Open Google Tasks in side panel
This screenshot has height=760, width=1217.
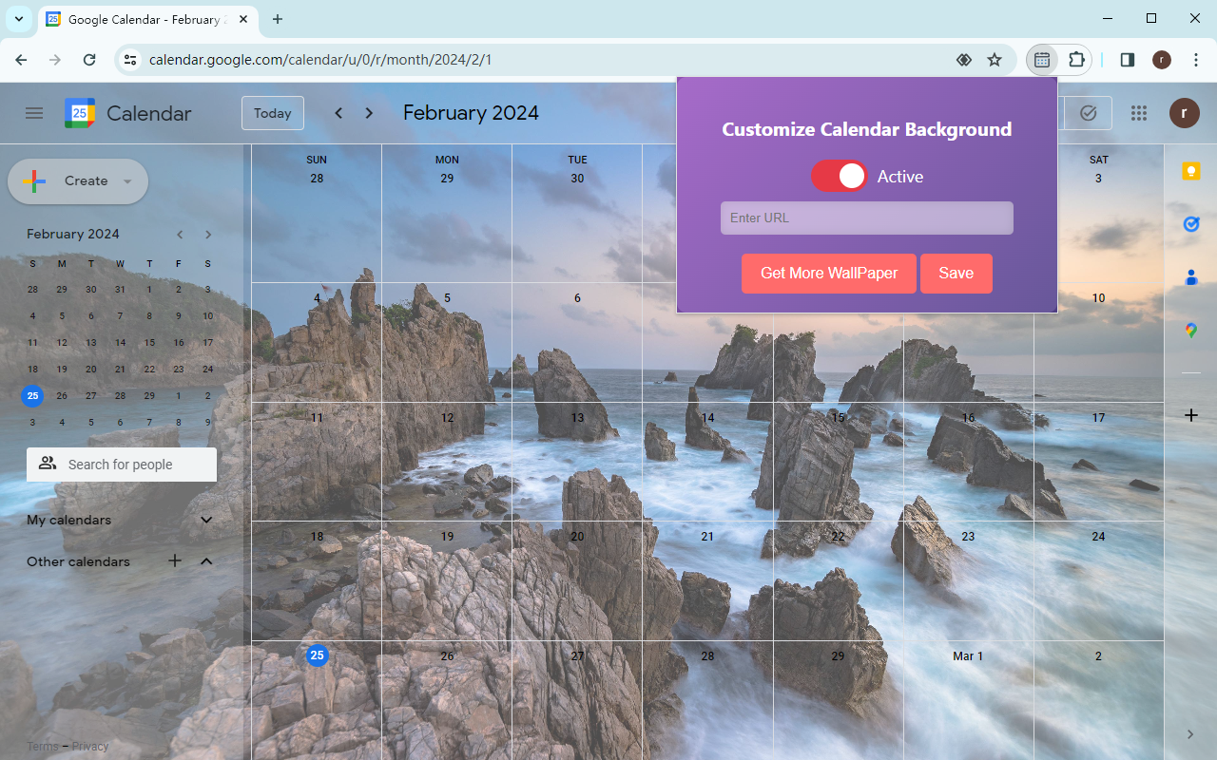pos(1191,224)
